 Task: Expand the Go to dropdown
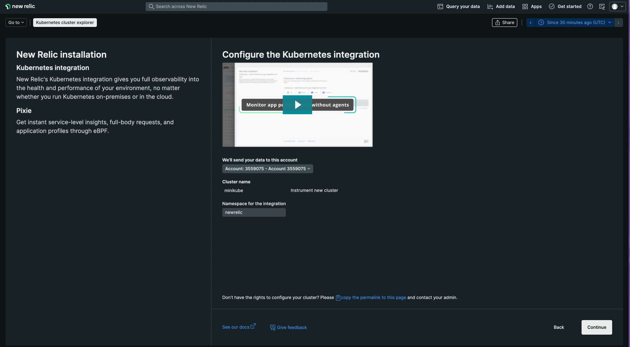(x=16, y=23)
